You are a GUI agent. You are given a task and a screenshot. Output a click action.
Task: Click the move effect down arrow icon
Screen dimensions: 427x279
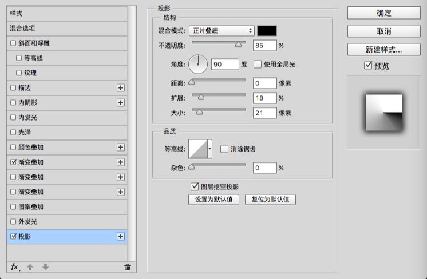tap(45, 267)
